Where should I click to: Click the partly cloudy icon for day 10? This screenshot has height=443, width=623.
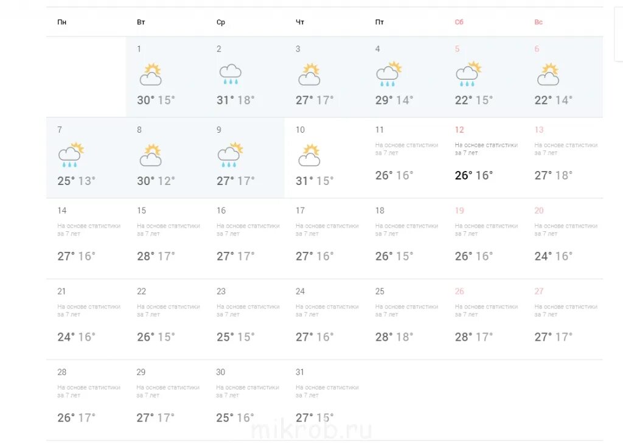(x=309, y=155)
